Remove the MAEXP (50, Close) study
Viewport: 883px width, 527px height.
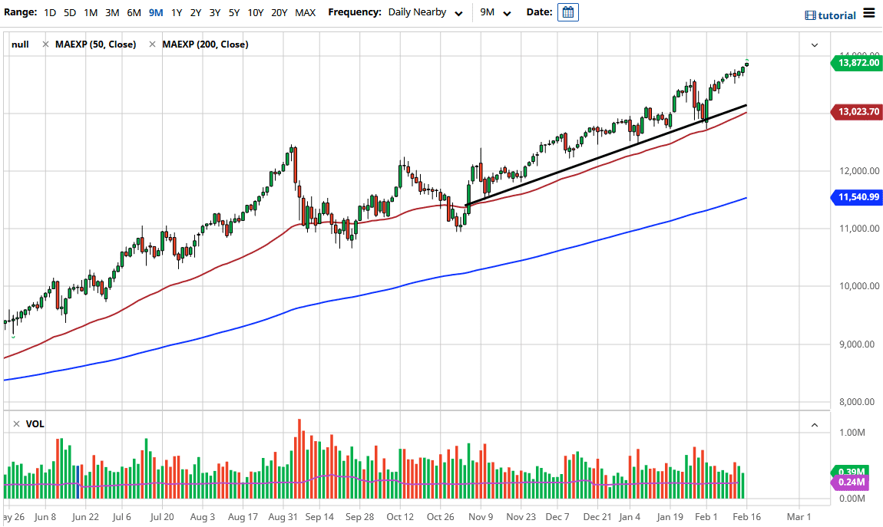click(x=45, y=44)
